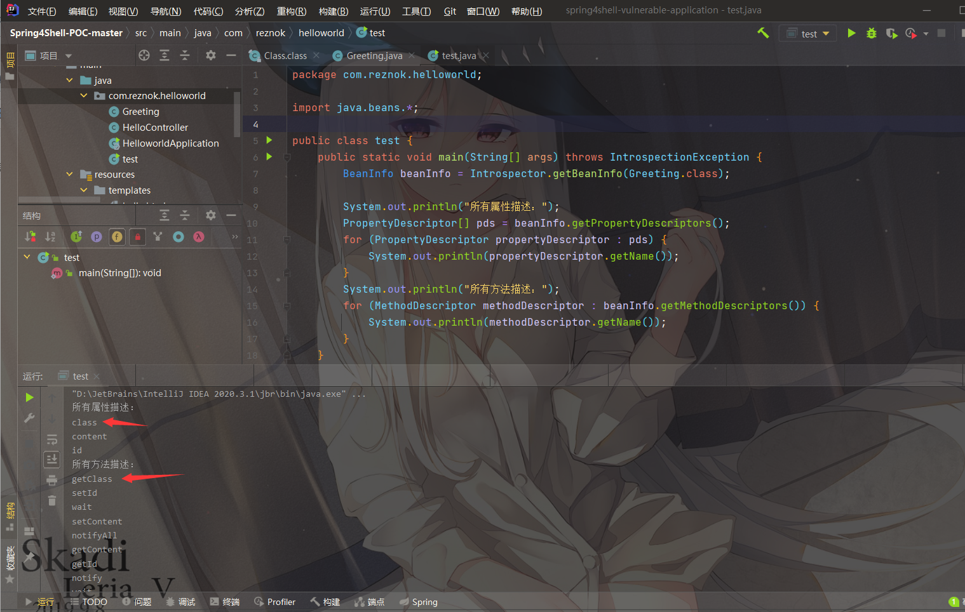Toggle soft-wrap in Run console
The width and height of the screenshot is (965, 612).
[52, 439]
